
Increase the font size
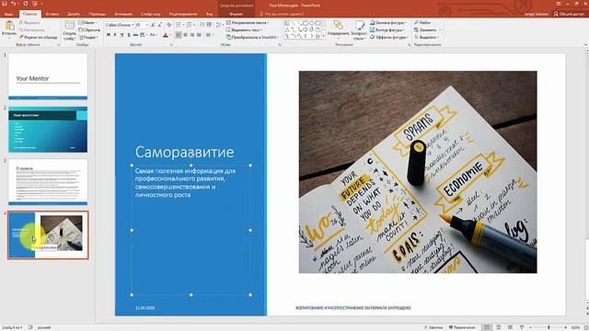[x=153, y=25]
